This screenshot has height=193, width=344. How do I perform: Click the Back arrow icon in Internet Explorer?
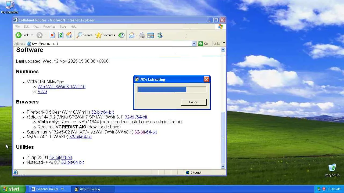click(18, 35)
